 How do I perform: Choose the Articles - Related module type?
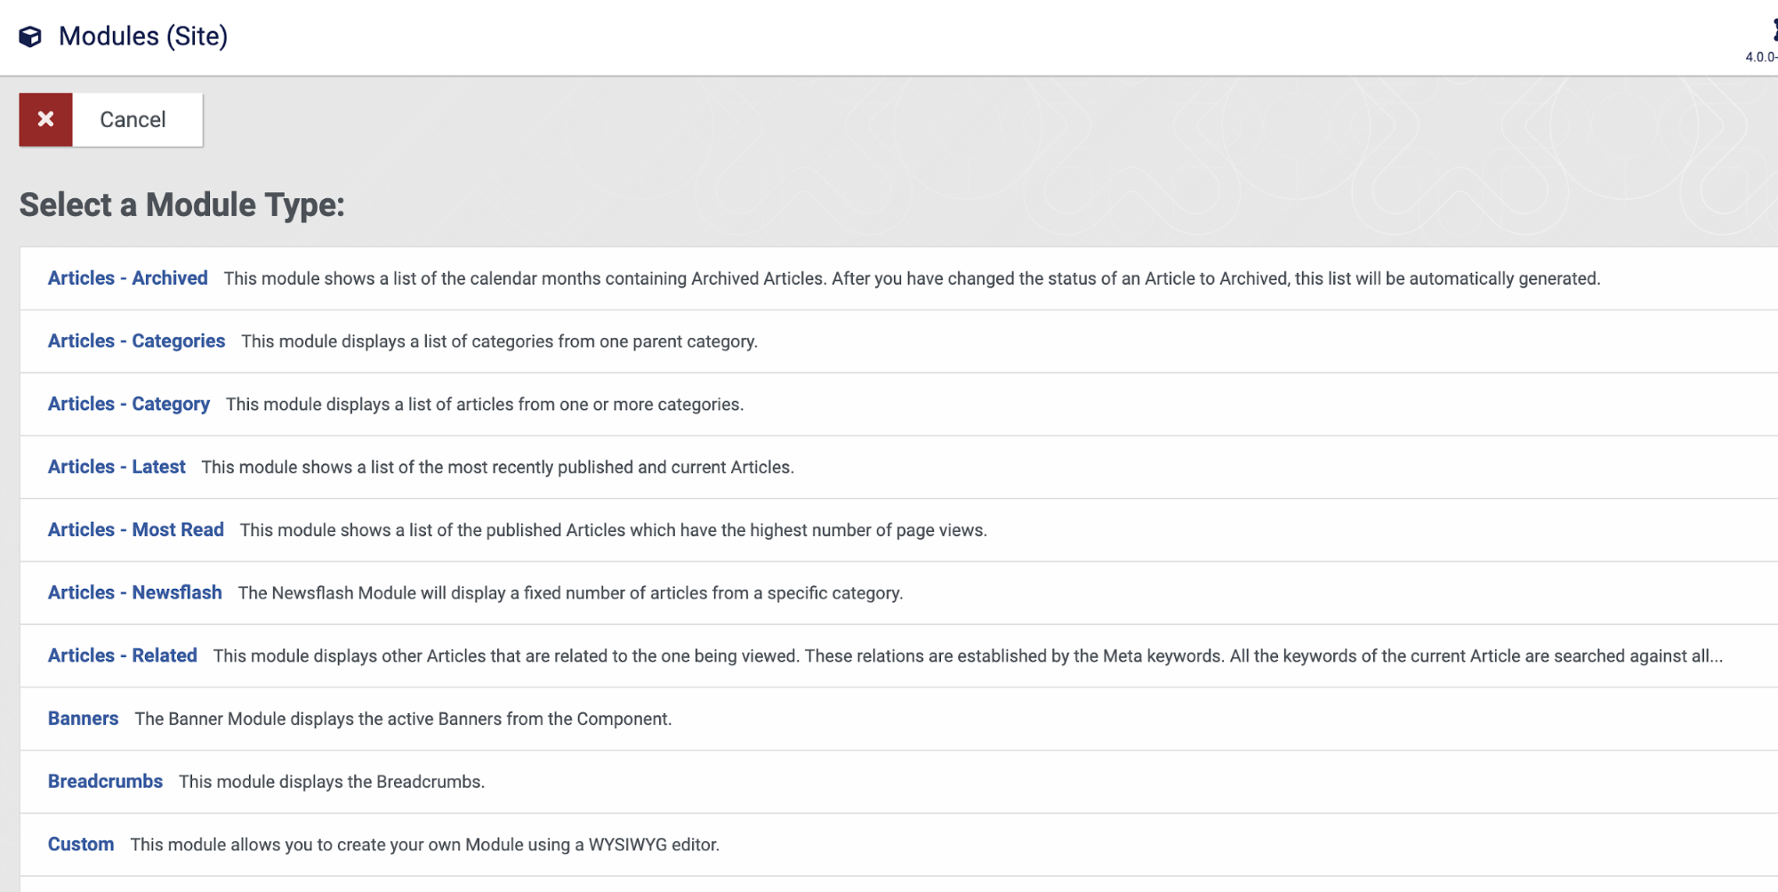tap(122, 655)
